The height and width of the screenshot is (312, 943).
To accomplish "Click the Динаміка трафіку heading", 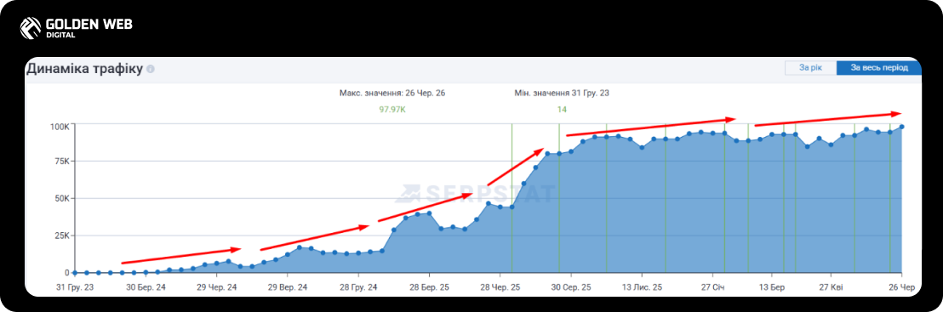I will 84,70.
